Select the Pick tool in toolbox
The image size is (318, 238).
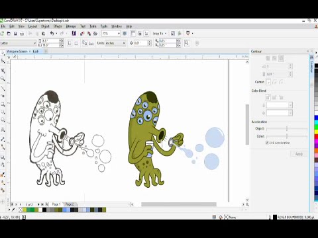click(3, 53)
